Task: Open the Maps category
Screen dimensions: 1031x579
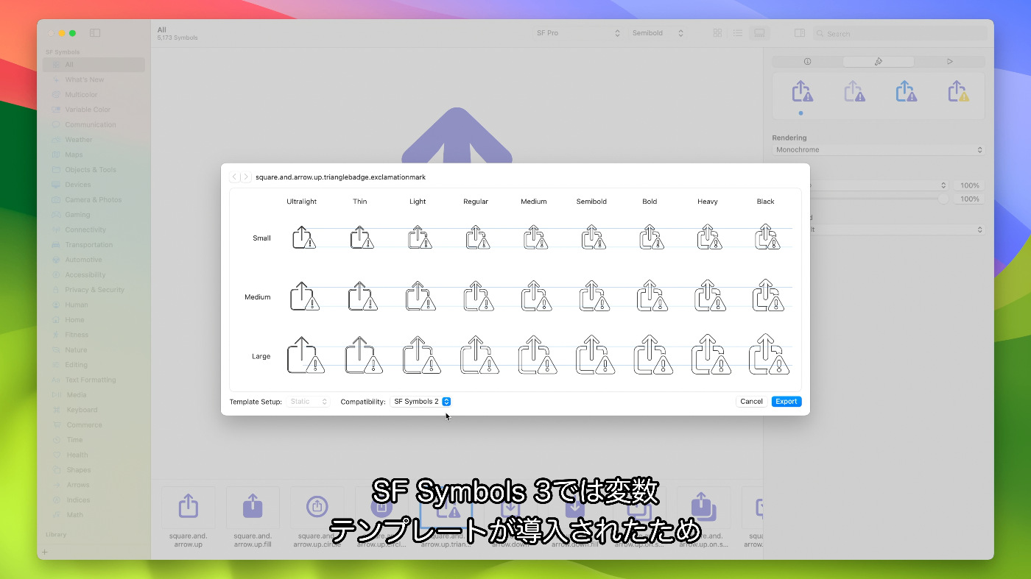Action: (x=94, y=154)
